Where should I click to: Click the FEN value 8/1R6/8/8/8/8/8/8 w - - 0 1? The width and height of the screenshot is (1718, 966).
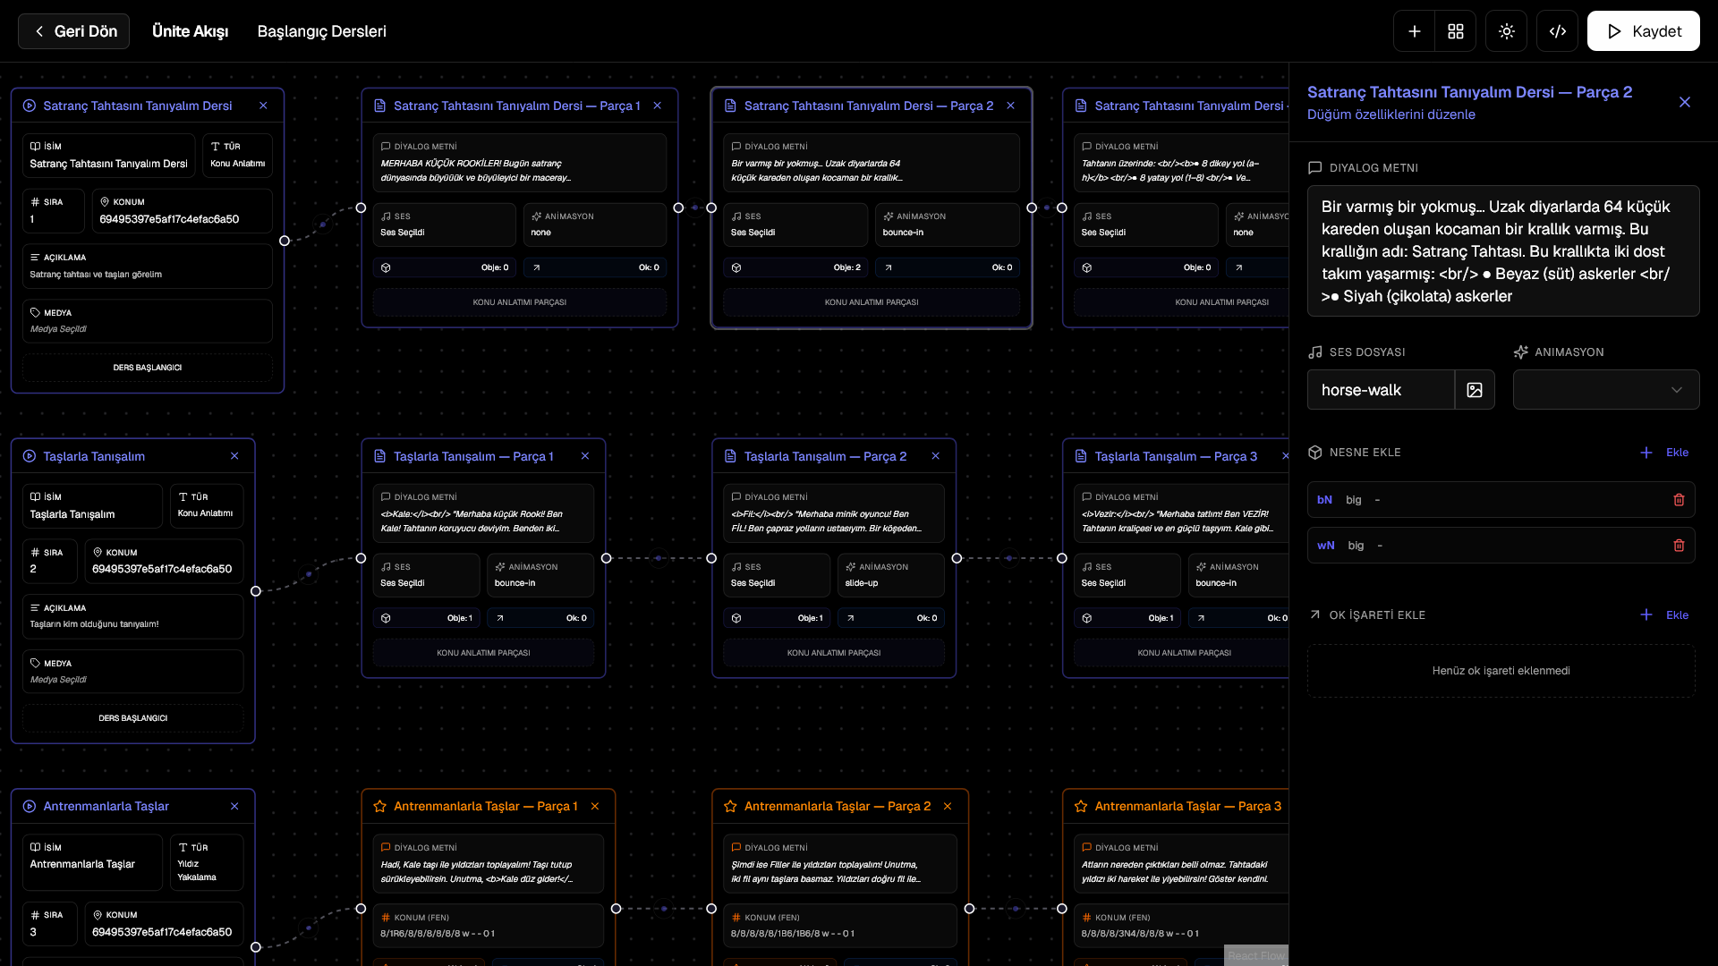coord(438,934)
